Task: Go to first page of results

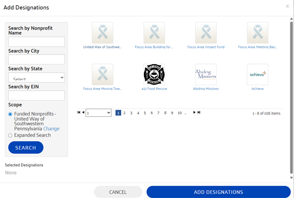Action: pos(79,112)
